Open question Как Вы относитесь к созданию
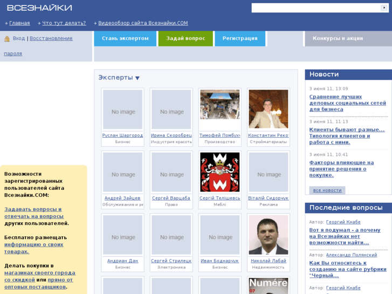Image resolution: width=392 pixels, height=294 pixels. [x=348, y=269]
